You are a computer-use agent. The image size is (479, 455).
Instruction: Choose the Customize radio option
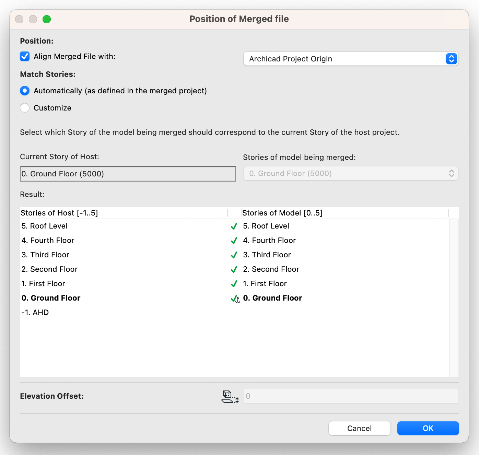click(25, 108)
